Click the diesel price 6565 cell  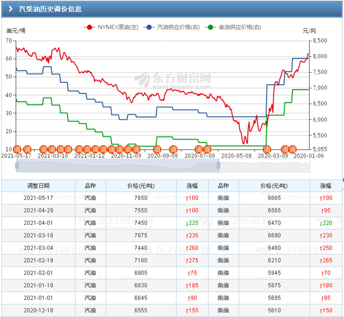(274, 210)
